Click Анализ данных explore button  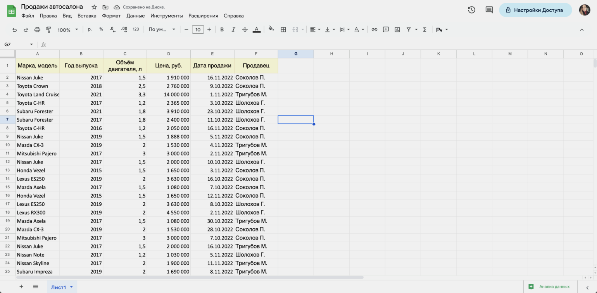click(549, 286)
